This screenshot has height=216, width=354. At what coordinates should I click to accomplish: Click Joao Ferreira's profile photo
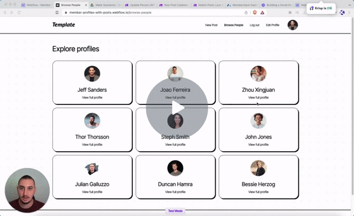click(x=175, y=74)
